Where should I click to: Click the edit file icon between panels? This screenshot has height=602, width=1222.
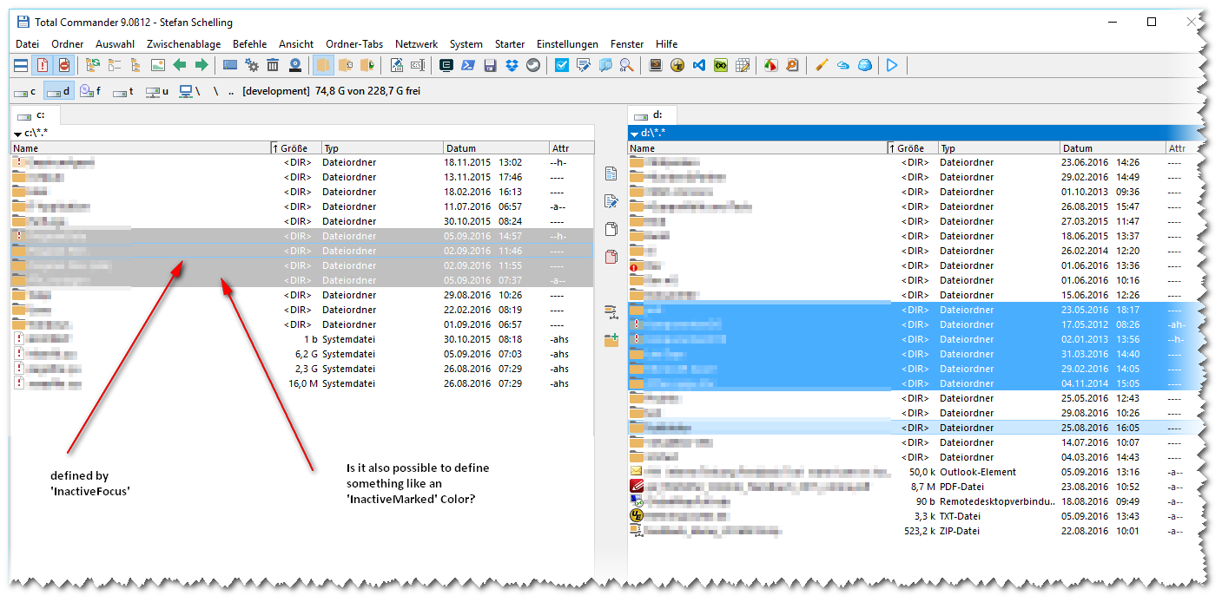click(611, 202)
